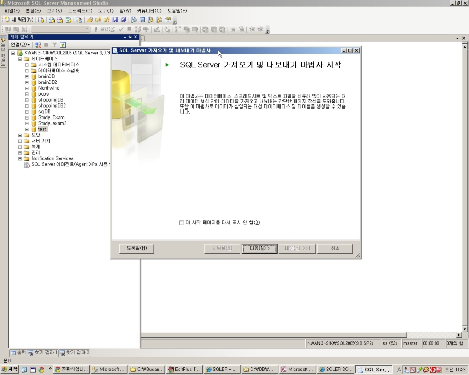
Task: Click the Object Explorer toolbar icon
Action: pos(151,20)
